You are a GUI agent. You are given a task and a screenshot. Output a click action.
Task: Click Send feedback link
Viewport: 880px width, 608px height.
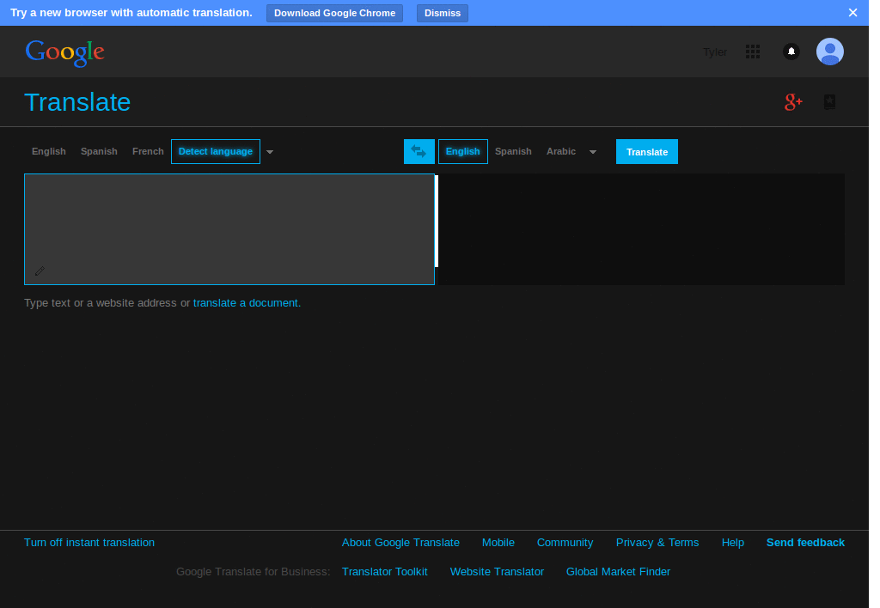pos(805,543)
